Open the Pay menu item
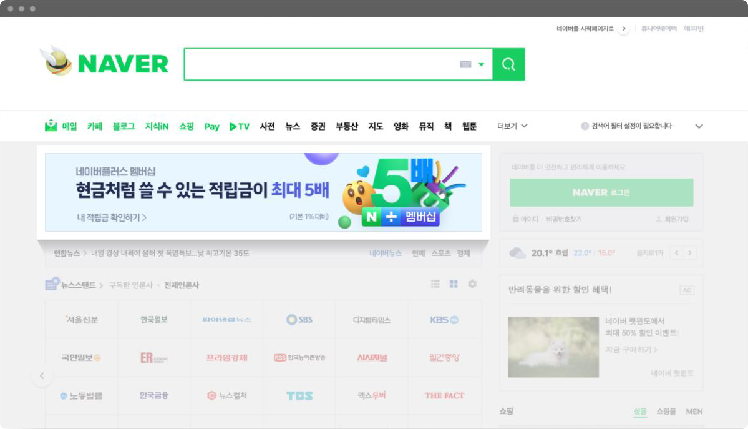 click(212, 126)
